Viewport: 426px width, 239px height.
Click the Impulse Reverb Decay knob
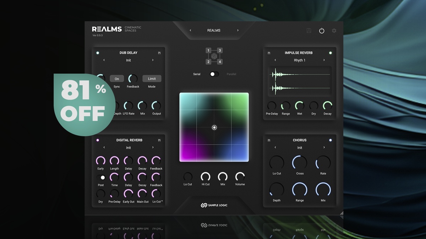[x=327, y=106]
